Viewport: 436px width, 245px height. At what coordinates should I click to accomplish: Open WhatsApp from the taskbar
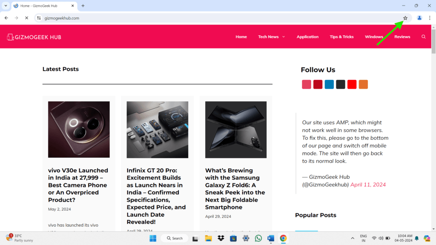coord(258,238)
